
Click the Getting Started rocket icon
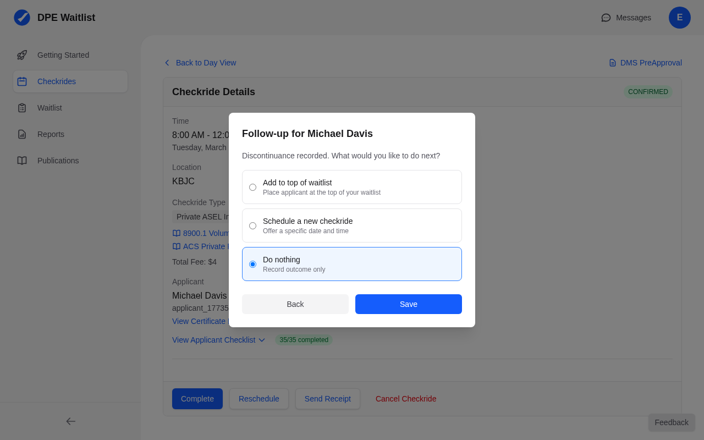pyautogui.click(x=22, y=55)
